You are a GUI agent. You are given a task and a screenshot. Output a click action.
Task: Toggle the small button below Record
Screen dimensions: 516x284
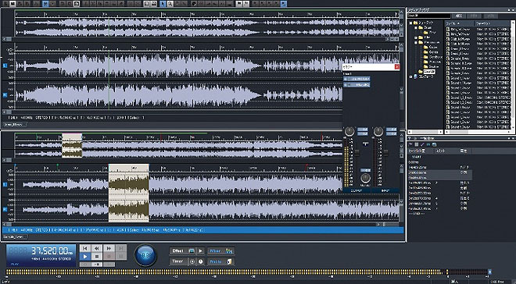(x=109, y=264)
